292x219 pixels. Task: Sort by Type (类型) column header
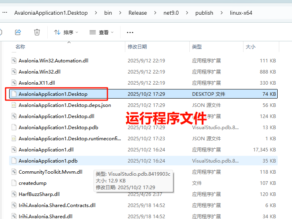pyautogui.click(x=197, y=47)
